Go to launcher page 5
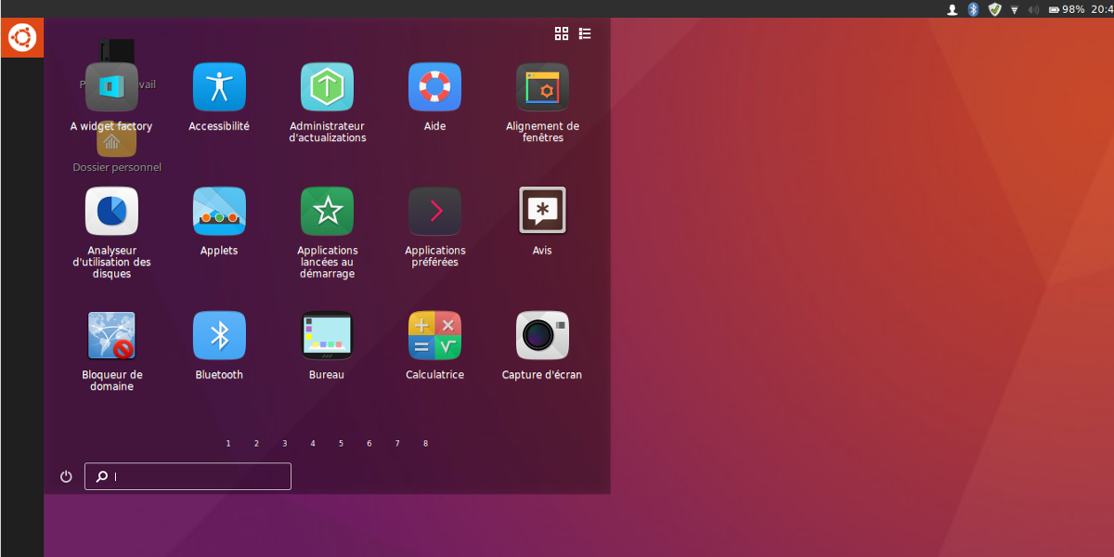 click(341, 444)
